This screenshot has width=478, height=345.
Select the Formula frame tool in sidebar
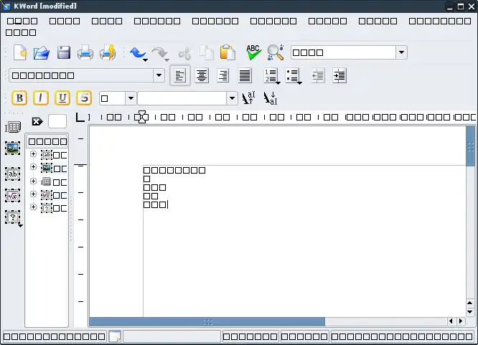pyautogui.click(x=12, y=195)
